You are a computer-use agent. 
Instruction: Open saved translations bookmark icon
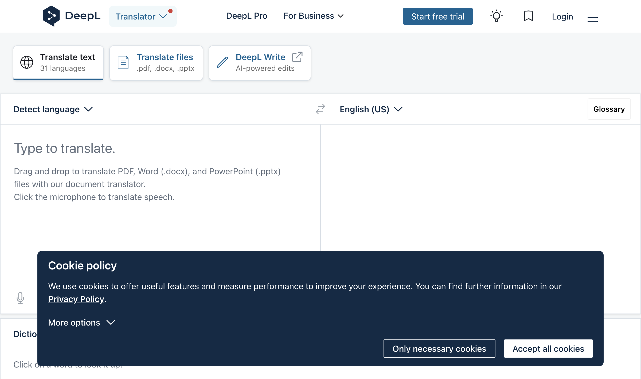528,16
